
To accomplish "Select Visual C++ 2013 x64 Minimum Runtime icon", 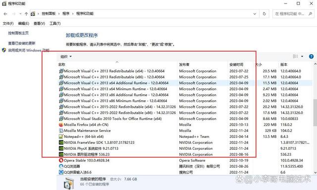I will pyautogui.click(x=61, y=89).
